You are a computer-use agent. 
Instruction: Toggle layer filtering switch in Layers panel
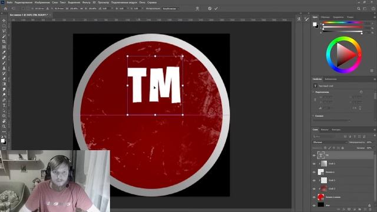click(x=375, y=137)
